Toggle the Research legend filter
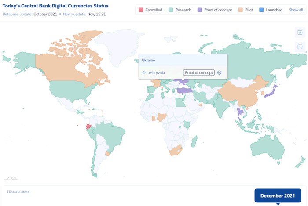Screen dimensions: 308x206 pyautogui.click(x=180, y=10)
